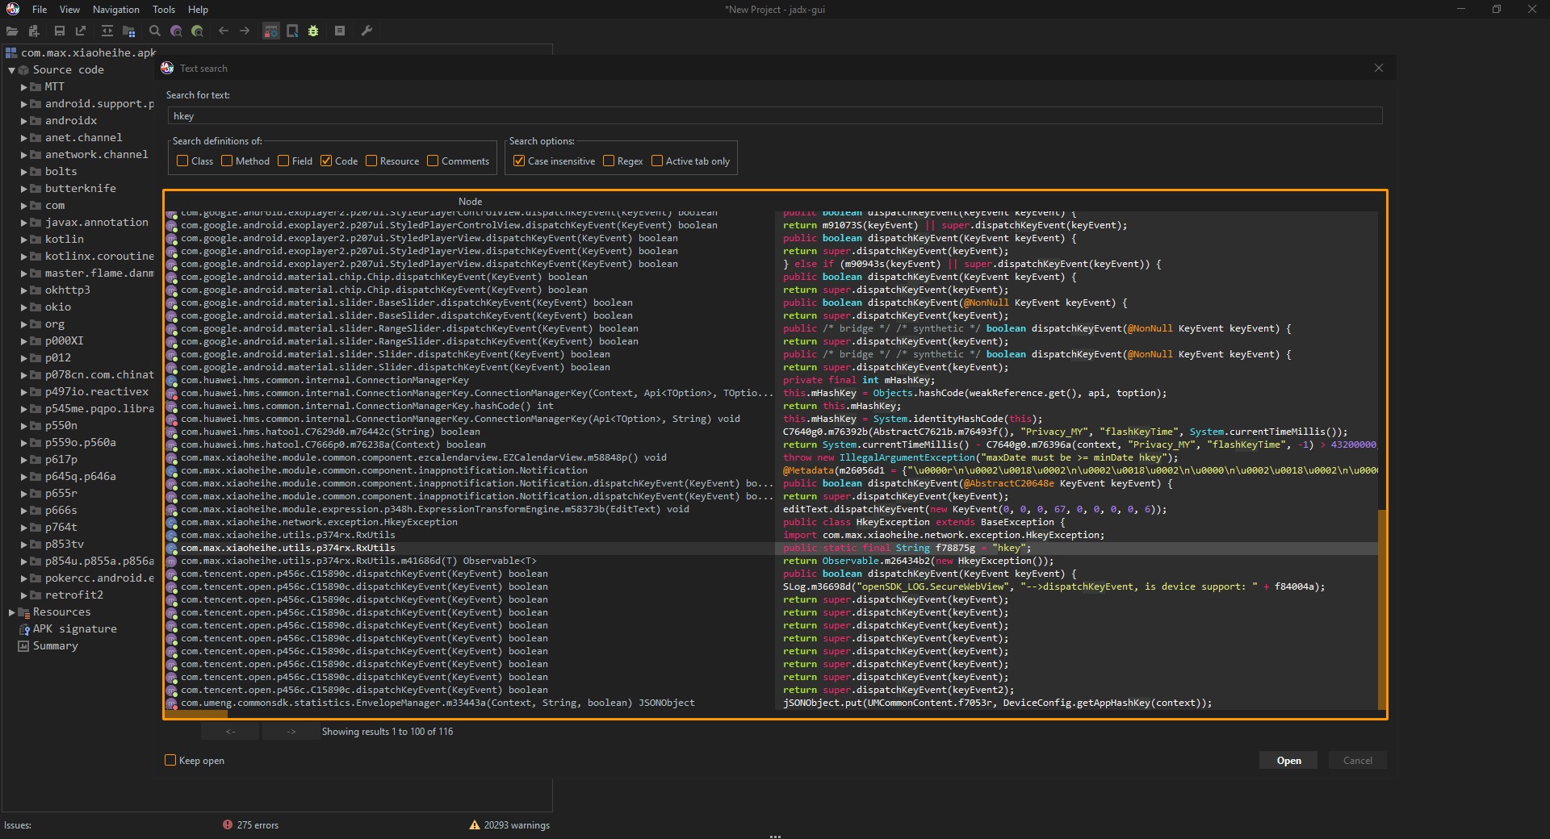Click the Cancel button

[1357, 760]
